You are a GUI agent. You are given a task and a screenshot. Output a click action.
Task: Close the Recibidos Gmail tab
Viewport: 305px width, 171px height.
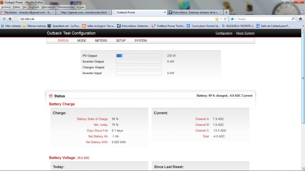53,12
